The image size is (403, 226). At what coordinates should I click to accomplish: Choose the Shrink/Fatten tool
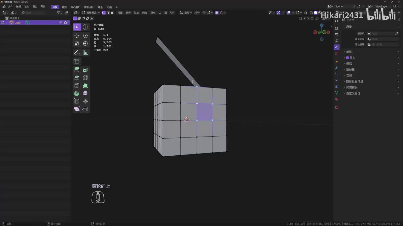coord(85,101)
